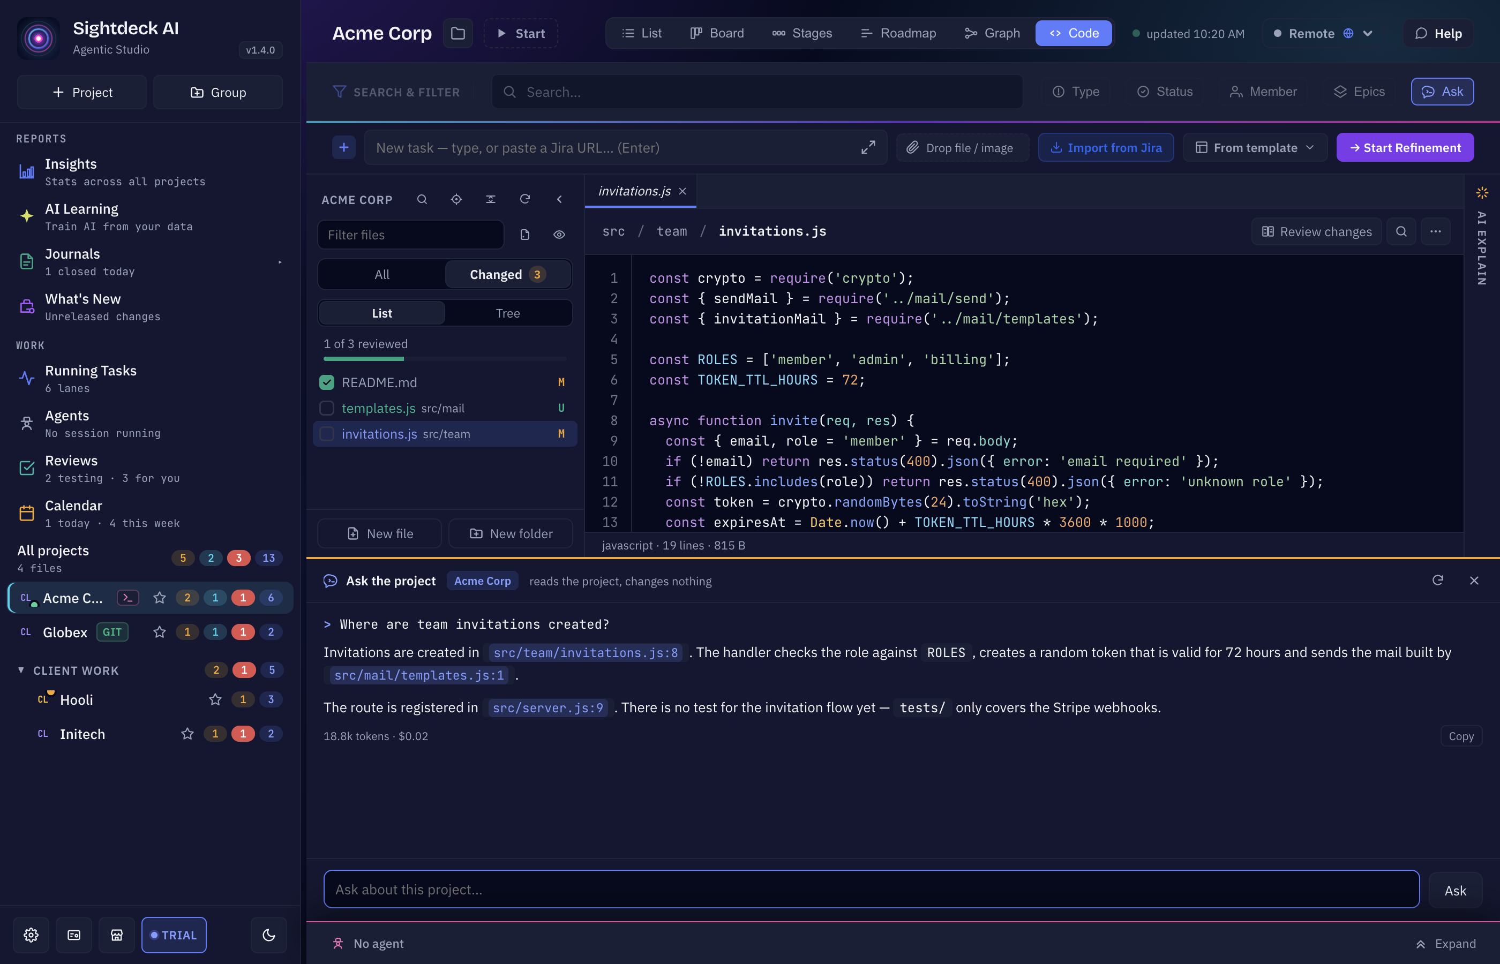Open the Status filter dropdown
The width and height of the screenshot is (1500, 964).
pos(1165,92)
